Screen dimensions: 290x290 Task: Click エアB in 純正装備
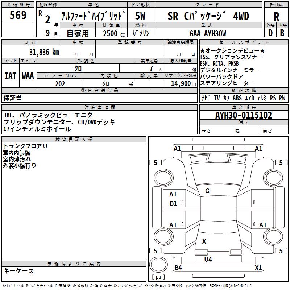point(249,98)
